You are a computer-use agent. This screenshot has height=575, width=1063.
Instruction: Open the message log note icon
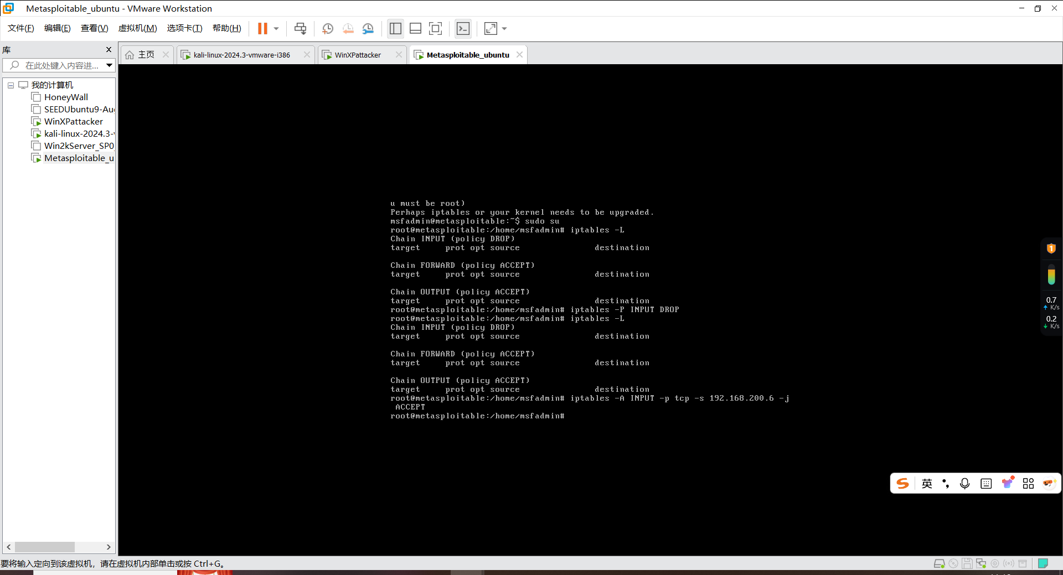1043,563
